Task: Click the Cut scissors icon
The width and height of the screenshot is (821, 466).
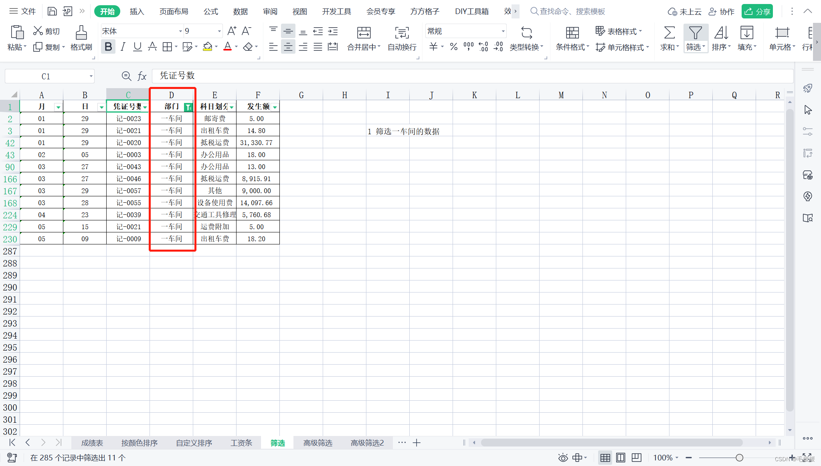Action: (38, 31)
